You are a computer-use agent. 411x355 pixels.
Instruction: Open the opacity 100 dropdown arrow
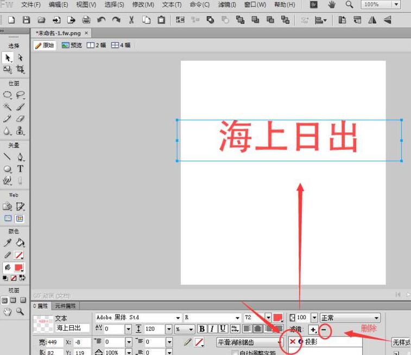click(314, 318)
